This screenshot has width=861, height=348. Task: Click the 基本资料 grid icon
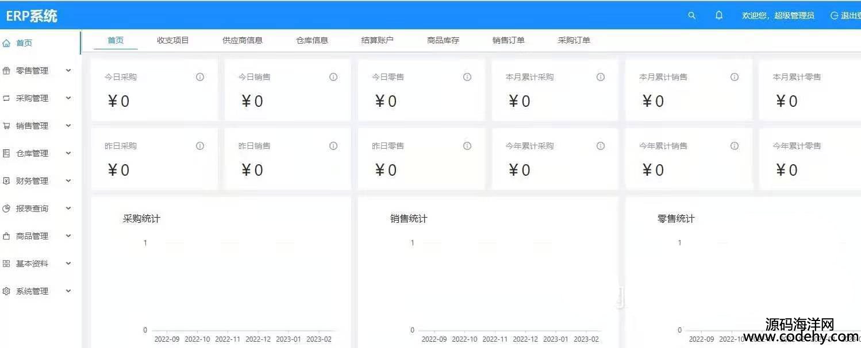pos(6,264)
